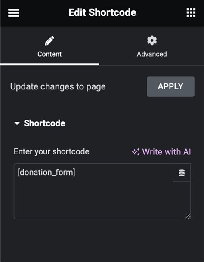Click the active underline beneath the Content tab

click(49, 65)
